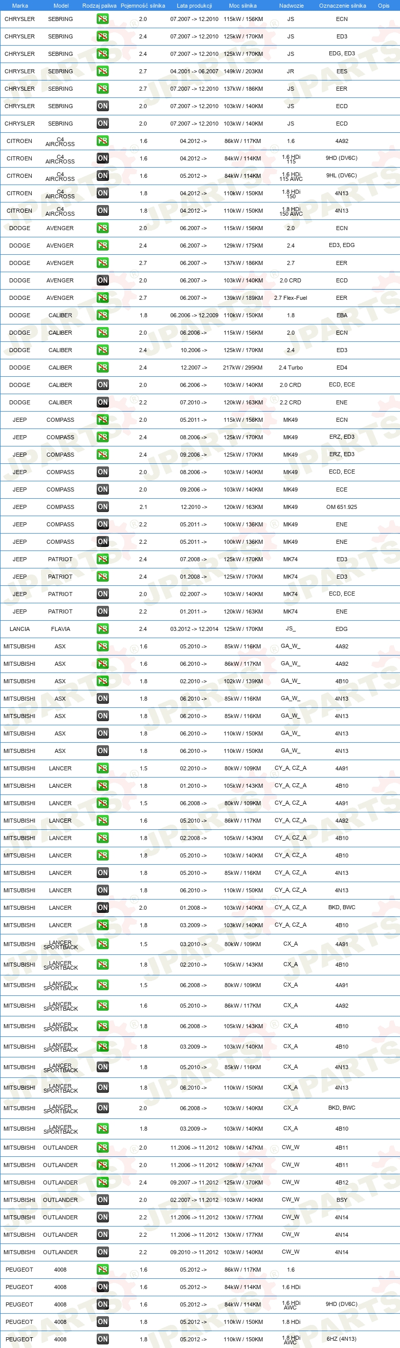400x1348 pixels.
Task: Click diesel ON icon in Jeep Patriot ENE row
Action: point(102,611)
